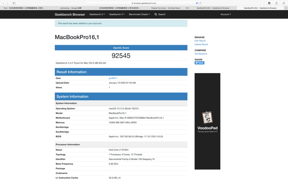Click the 92545 OpenCL score value
Image resolution: width=288 pixels, height=180 pixels.
point(121,56)
